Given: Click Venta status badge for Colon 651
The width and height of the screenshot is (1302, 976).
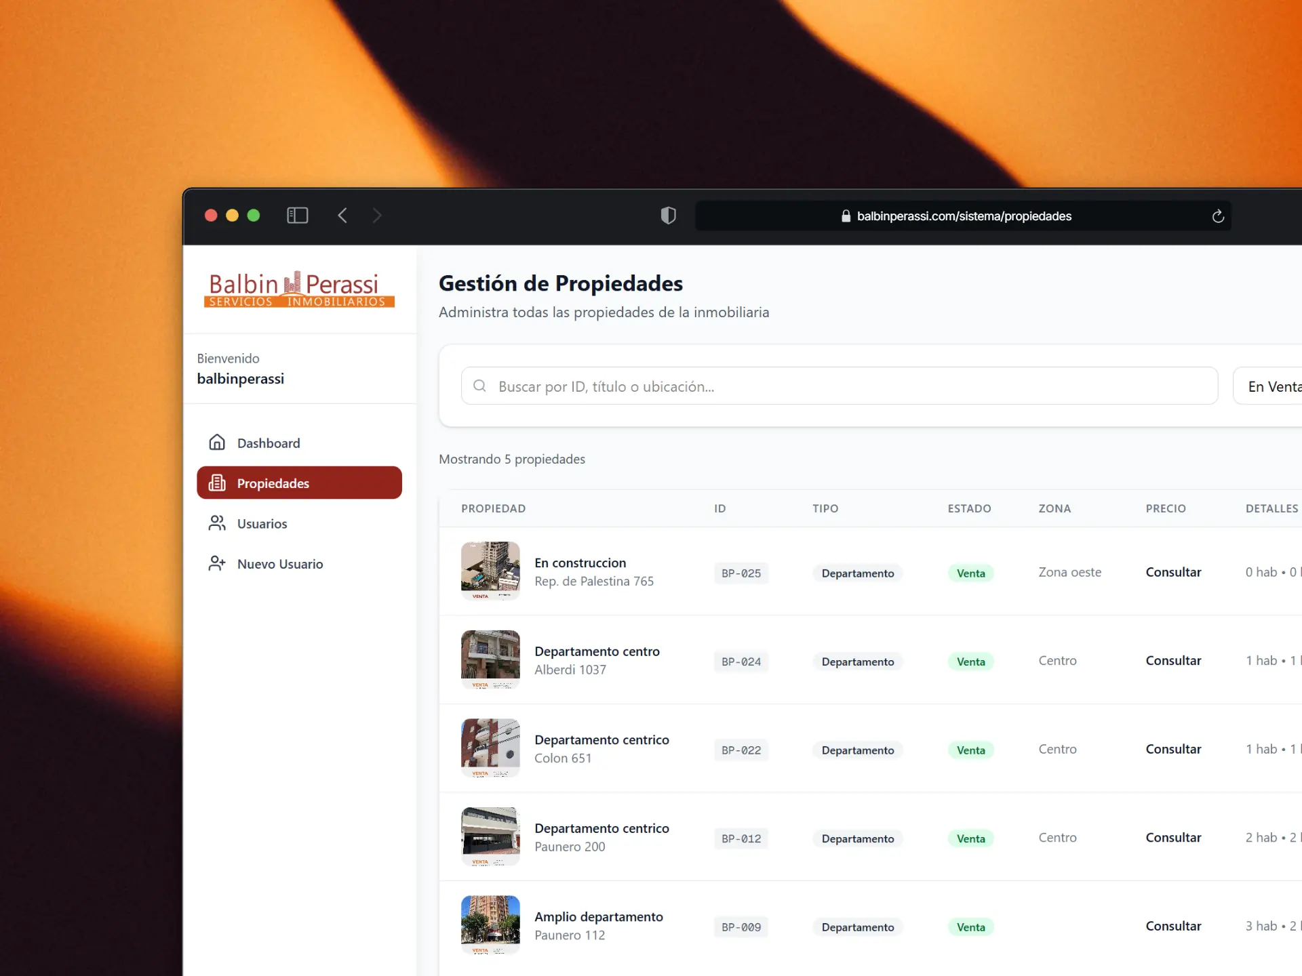Looking at the screenshot, I should click(970, 750).
